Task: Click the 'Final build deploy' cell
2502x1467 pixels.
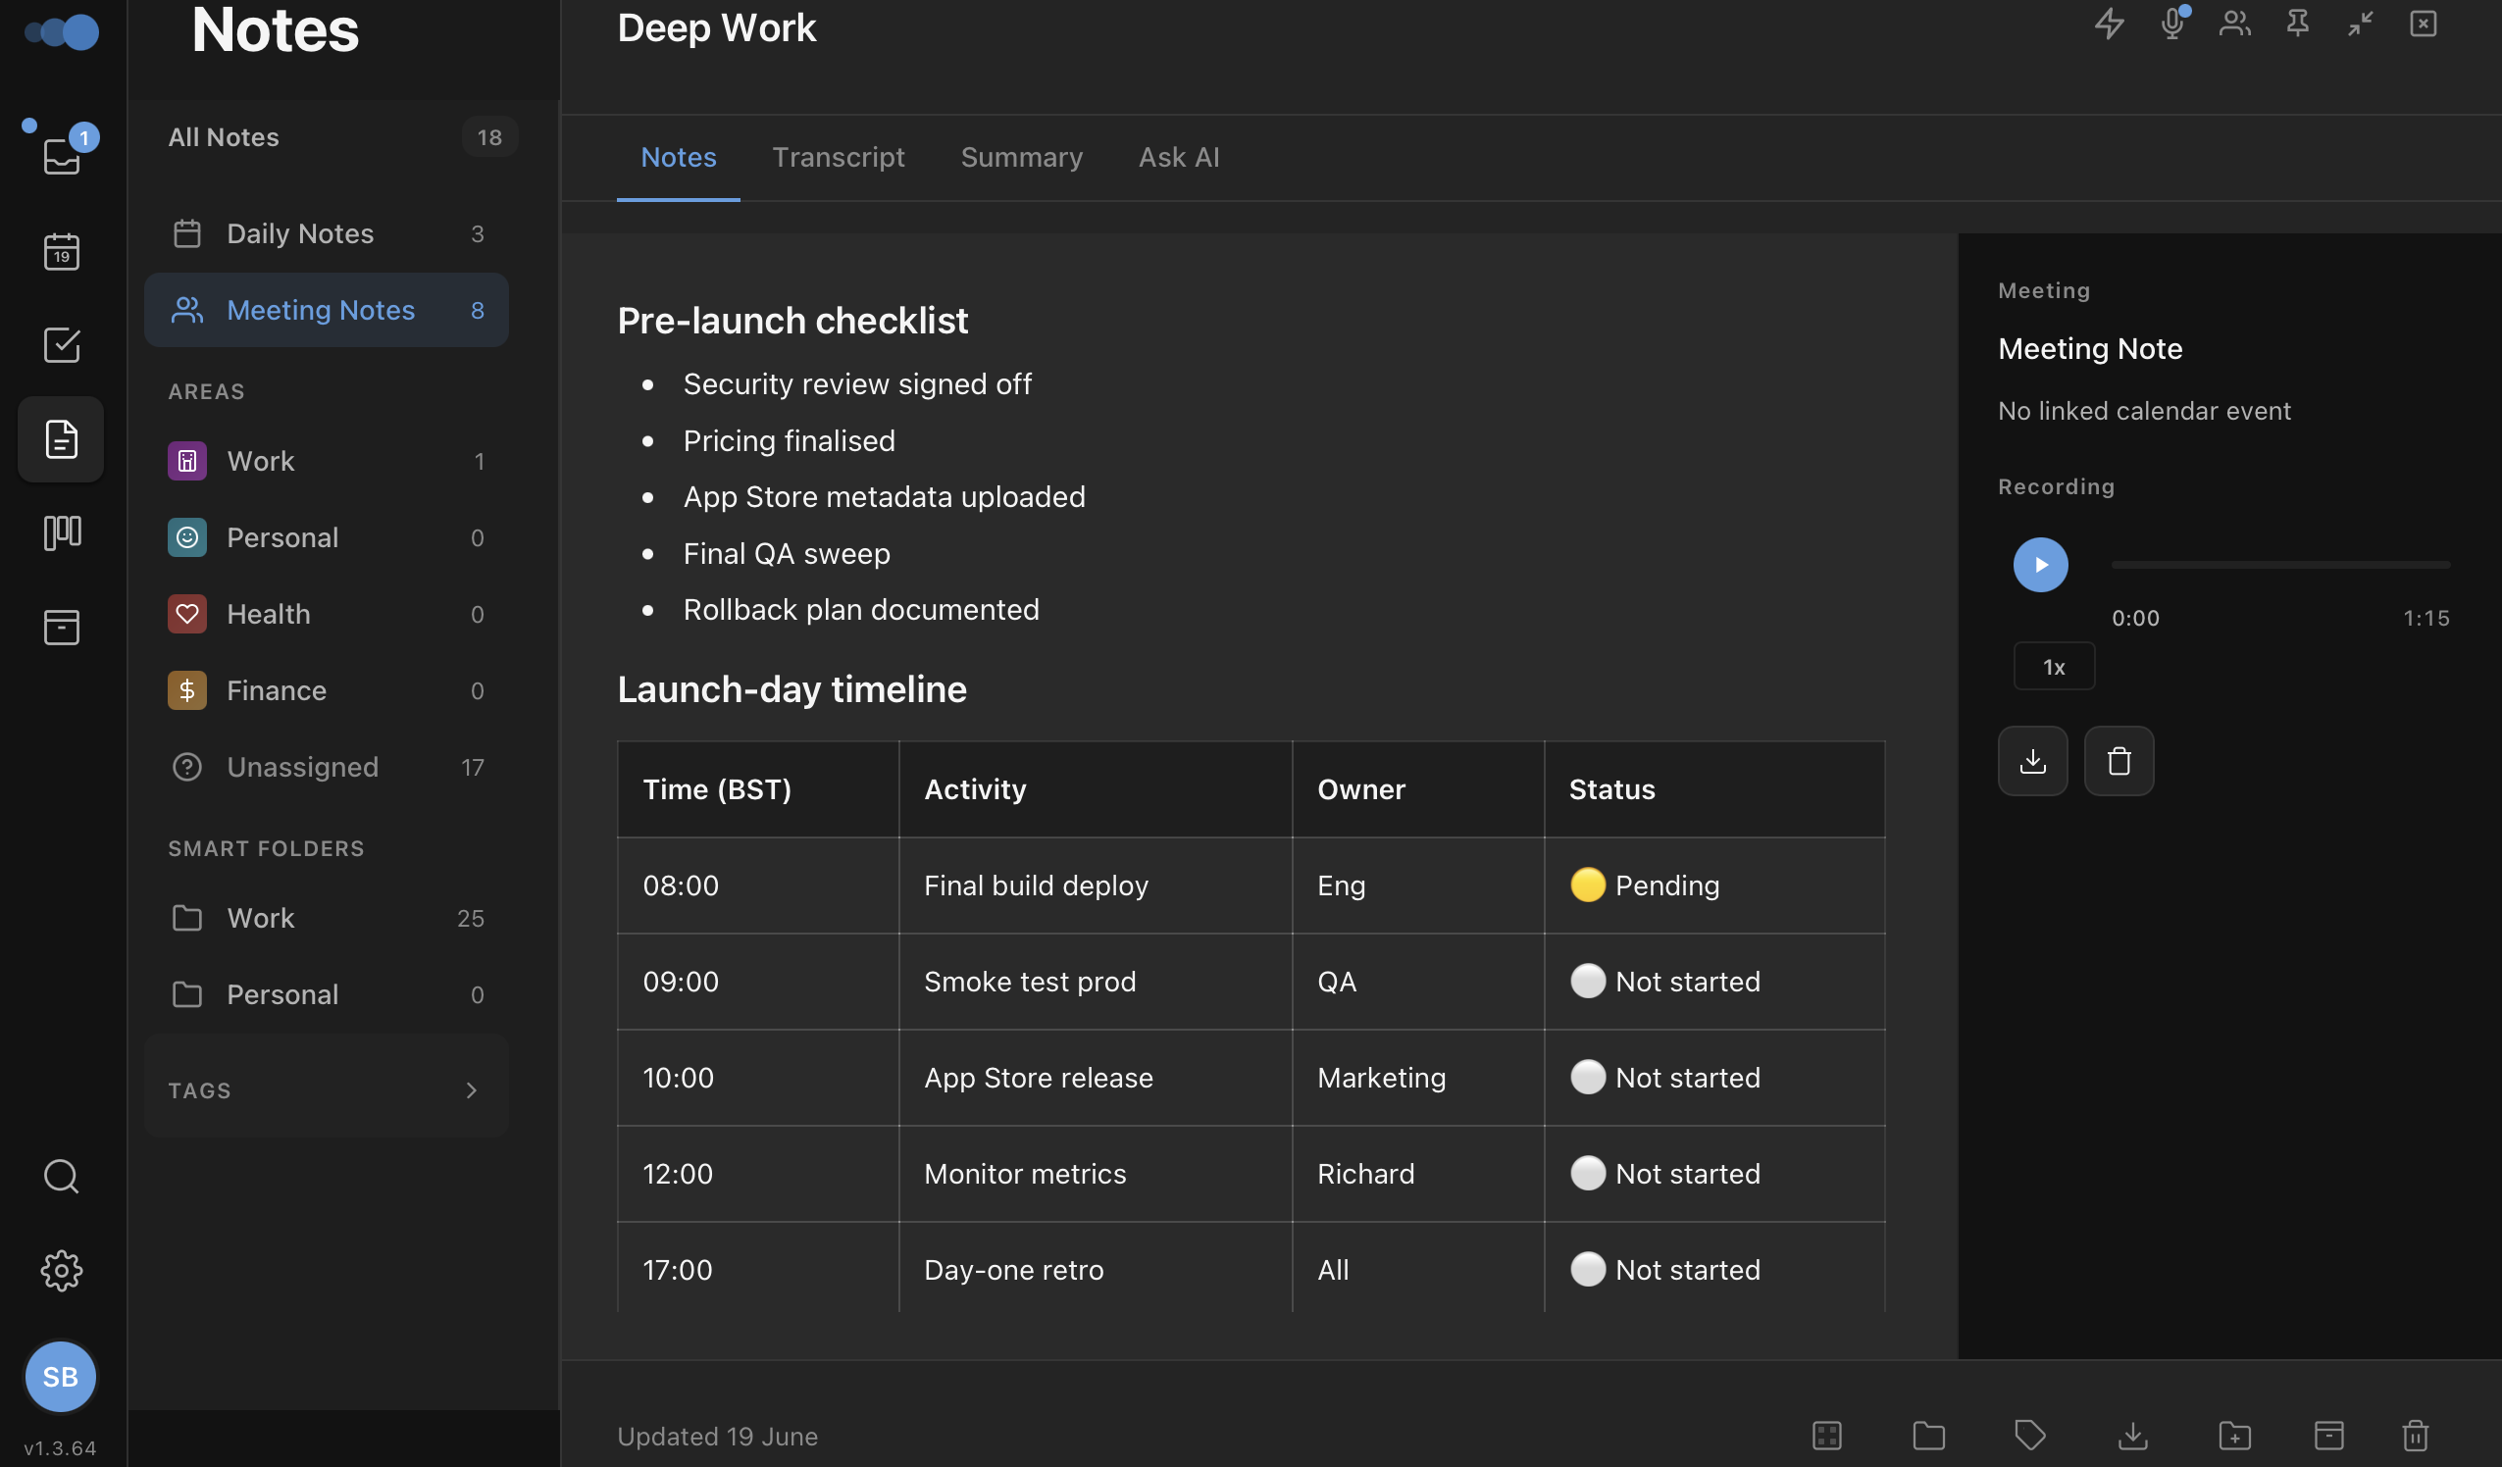Action: [1096, 885]
